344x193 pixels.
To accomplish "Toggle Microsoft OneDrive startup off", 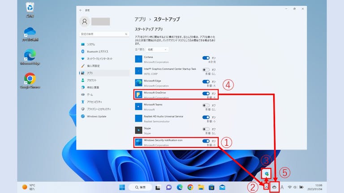I will [206, 93].
